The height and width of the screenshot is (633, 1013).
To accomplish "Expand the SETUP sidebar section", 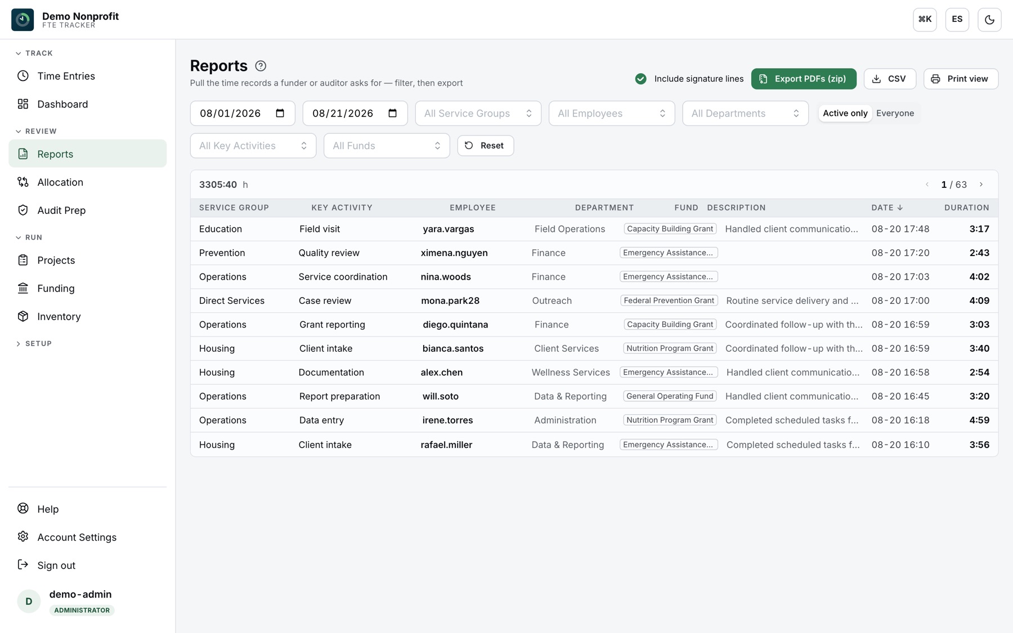I will tap(34, 343).
